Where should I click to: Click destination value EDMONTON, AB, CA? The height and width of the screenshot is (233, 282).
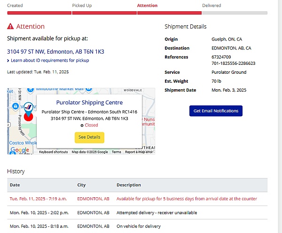coord(231,48)
